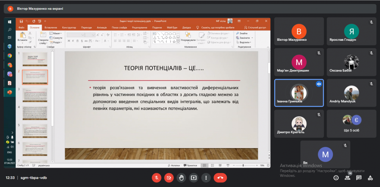Image resolution: width=380 pixels, height=187 pixels.
Task: Click the Chrome icon in Windows taskbar
Action: [9, 56]
